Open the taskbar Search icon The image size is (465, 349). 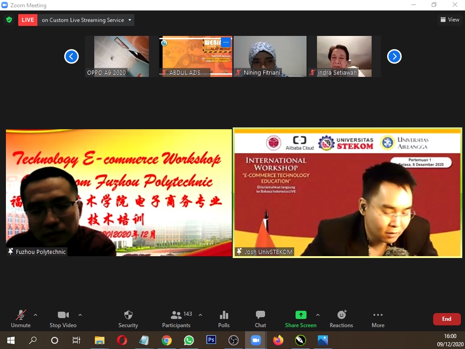pos(33,340)
